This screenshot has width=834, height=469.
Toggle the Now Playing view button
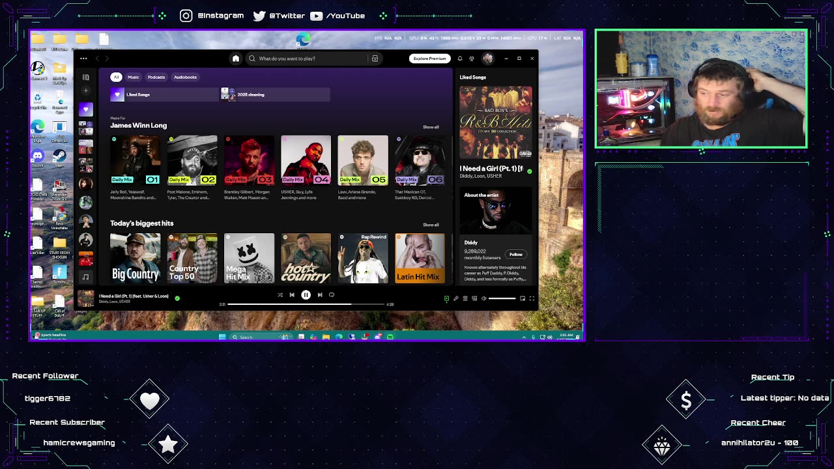click(x=446, y=298)
